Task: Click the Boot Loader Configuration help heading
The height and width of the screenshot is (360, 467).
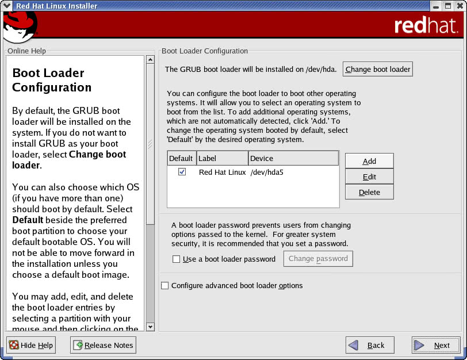Action: [52, 80]
